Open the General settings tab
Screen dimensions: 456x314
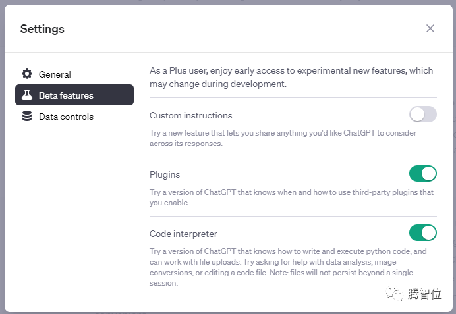(x=55, y=74)
